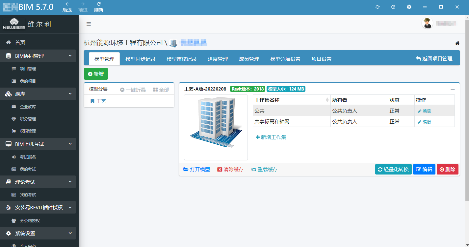469x247 pixels.
Task: Toggle 全部 view in model layers panel
Action: [161, 90]
